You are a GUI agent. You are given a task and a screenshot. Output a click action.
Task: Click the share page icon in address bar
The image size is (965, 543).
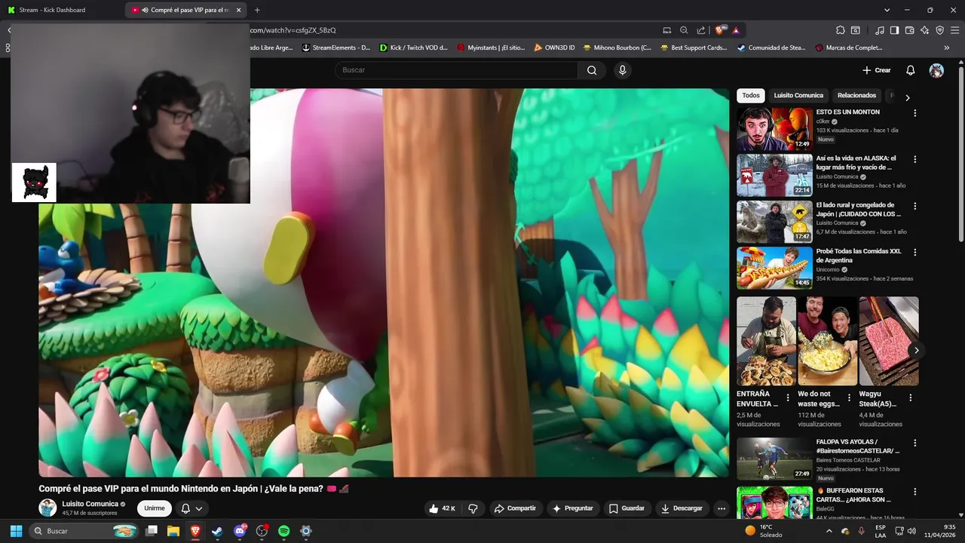pyautogui.click(x=701, y=30)
